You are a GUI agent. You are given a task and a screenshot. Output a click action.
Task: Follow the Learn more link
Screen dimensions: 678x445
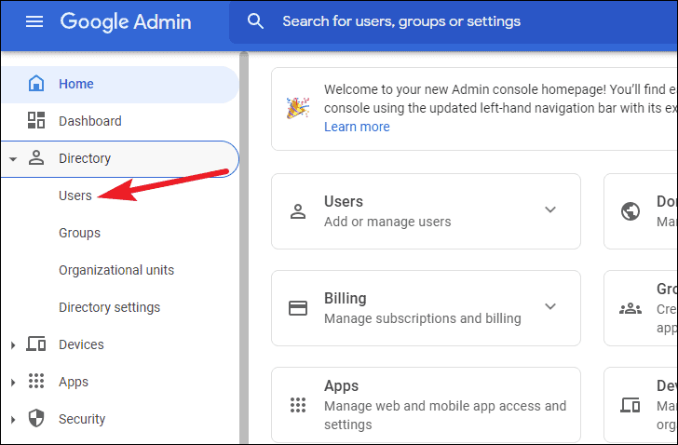point(357,127)
